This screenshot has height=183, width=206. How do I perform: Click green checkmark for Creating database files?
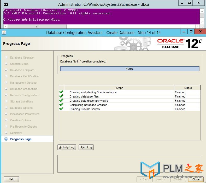61,96
